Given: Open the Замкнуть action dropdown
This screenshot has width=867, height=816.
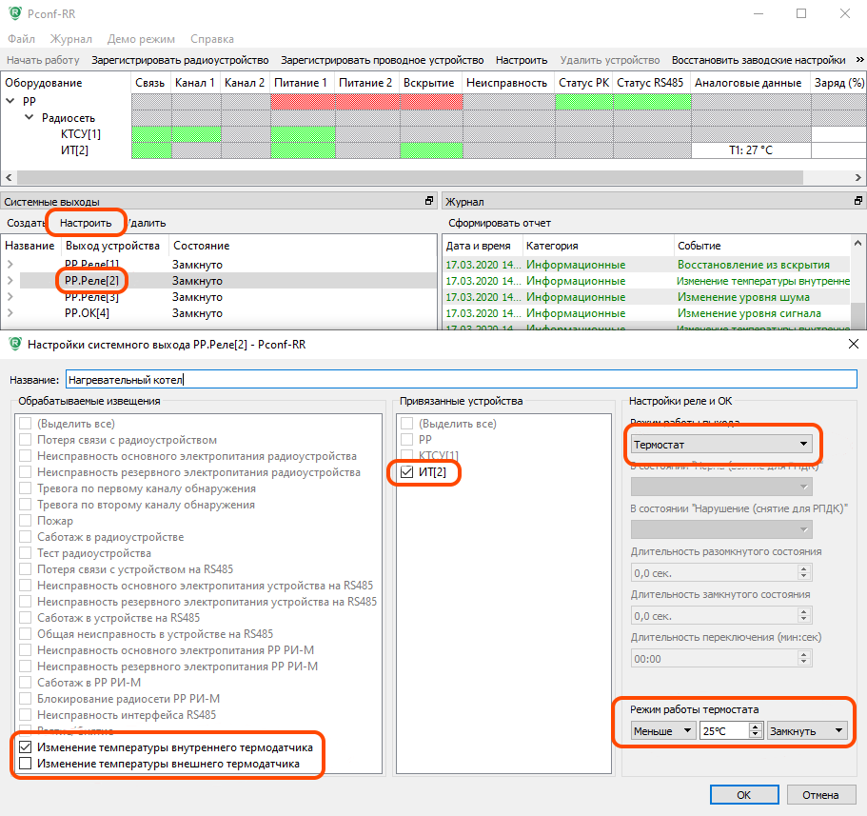Looking at the screenshot, I should pyautogui.click(x=807, y=730).
